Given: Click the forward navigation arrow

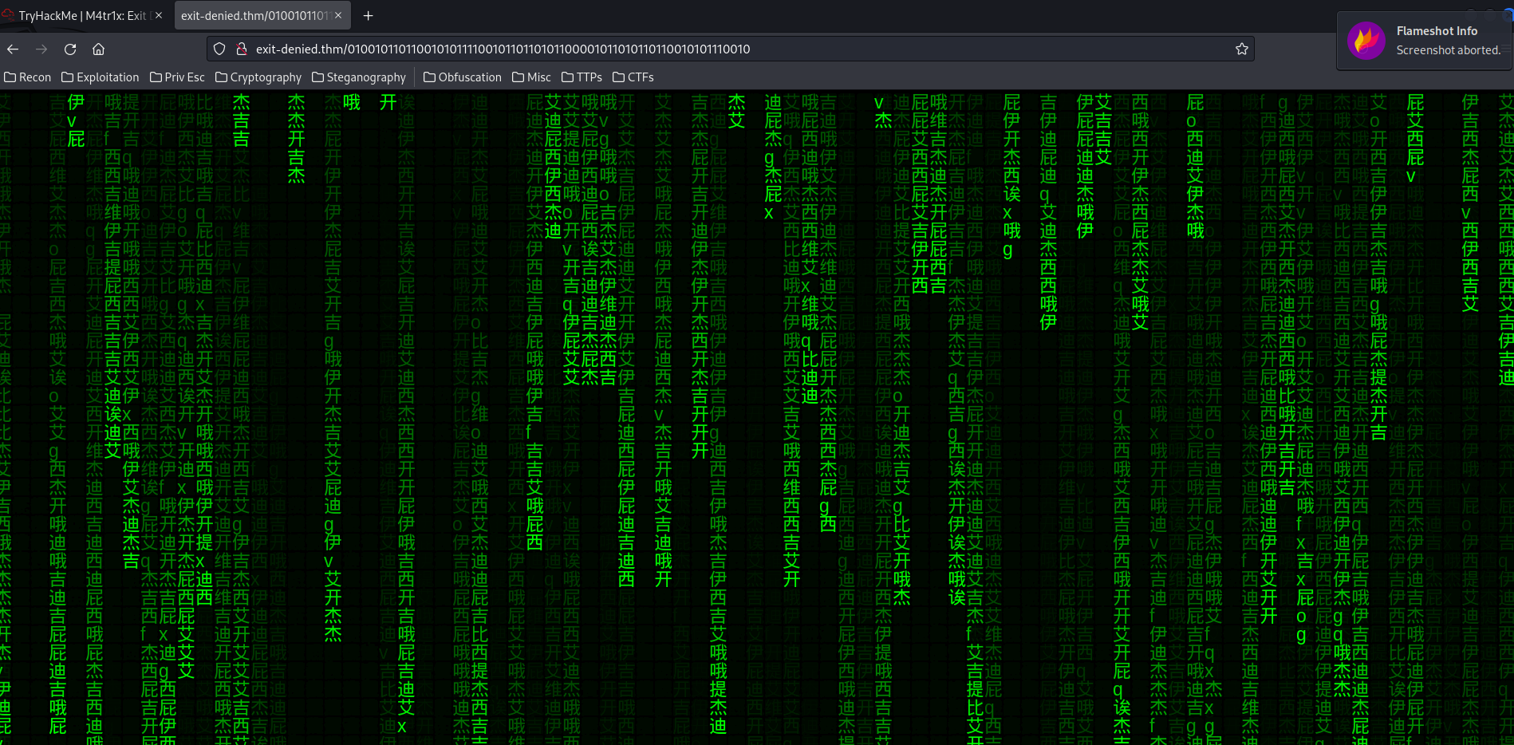Looking at the screenshot, I should [41, 49].
